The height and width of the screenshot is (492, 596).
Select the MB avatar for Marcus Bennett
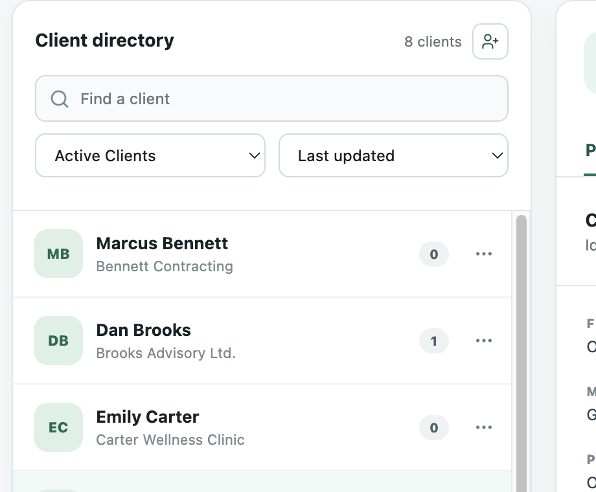pos(58,254)
